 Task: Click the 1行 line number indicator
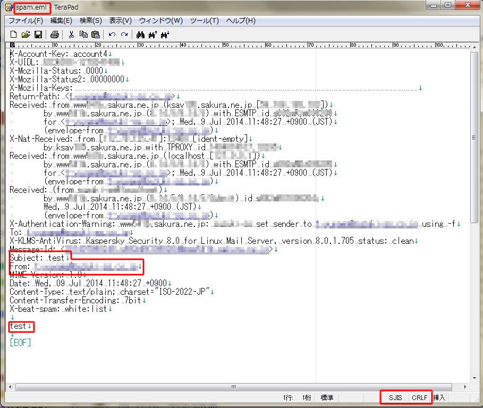point(288,397)
